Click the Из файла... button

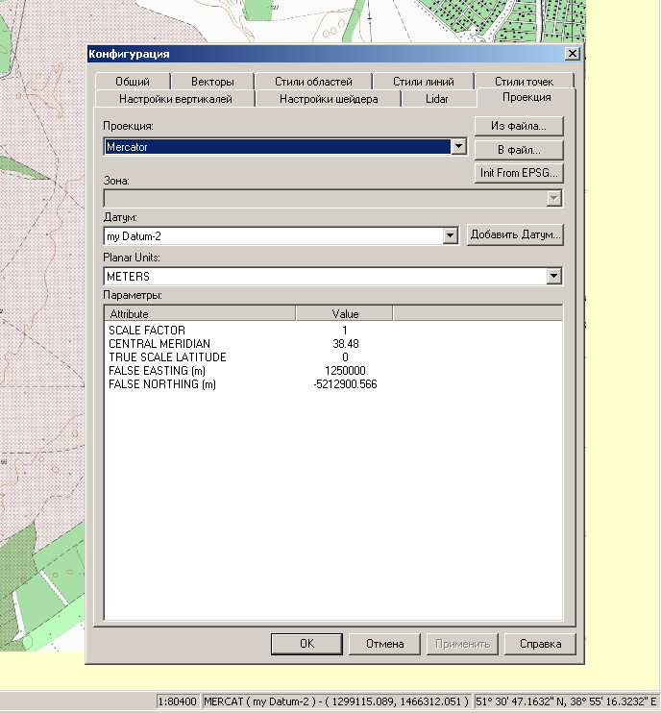(x=519, y=126)
